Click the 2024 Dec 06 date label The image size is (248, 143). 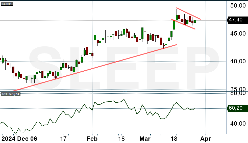coord(19,139)
